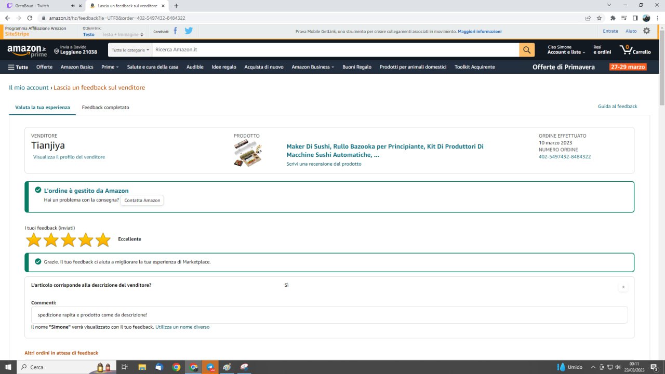Click the orange search magnifier button

tap(527, 50)
